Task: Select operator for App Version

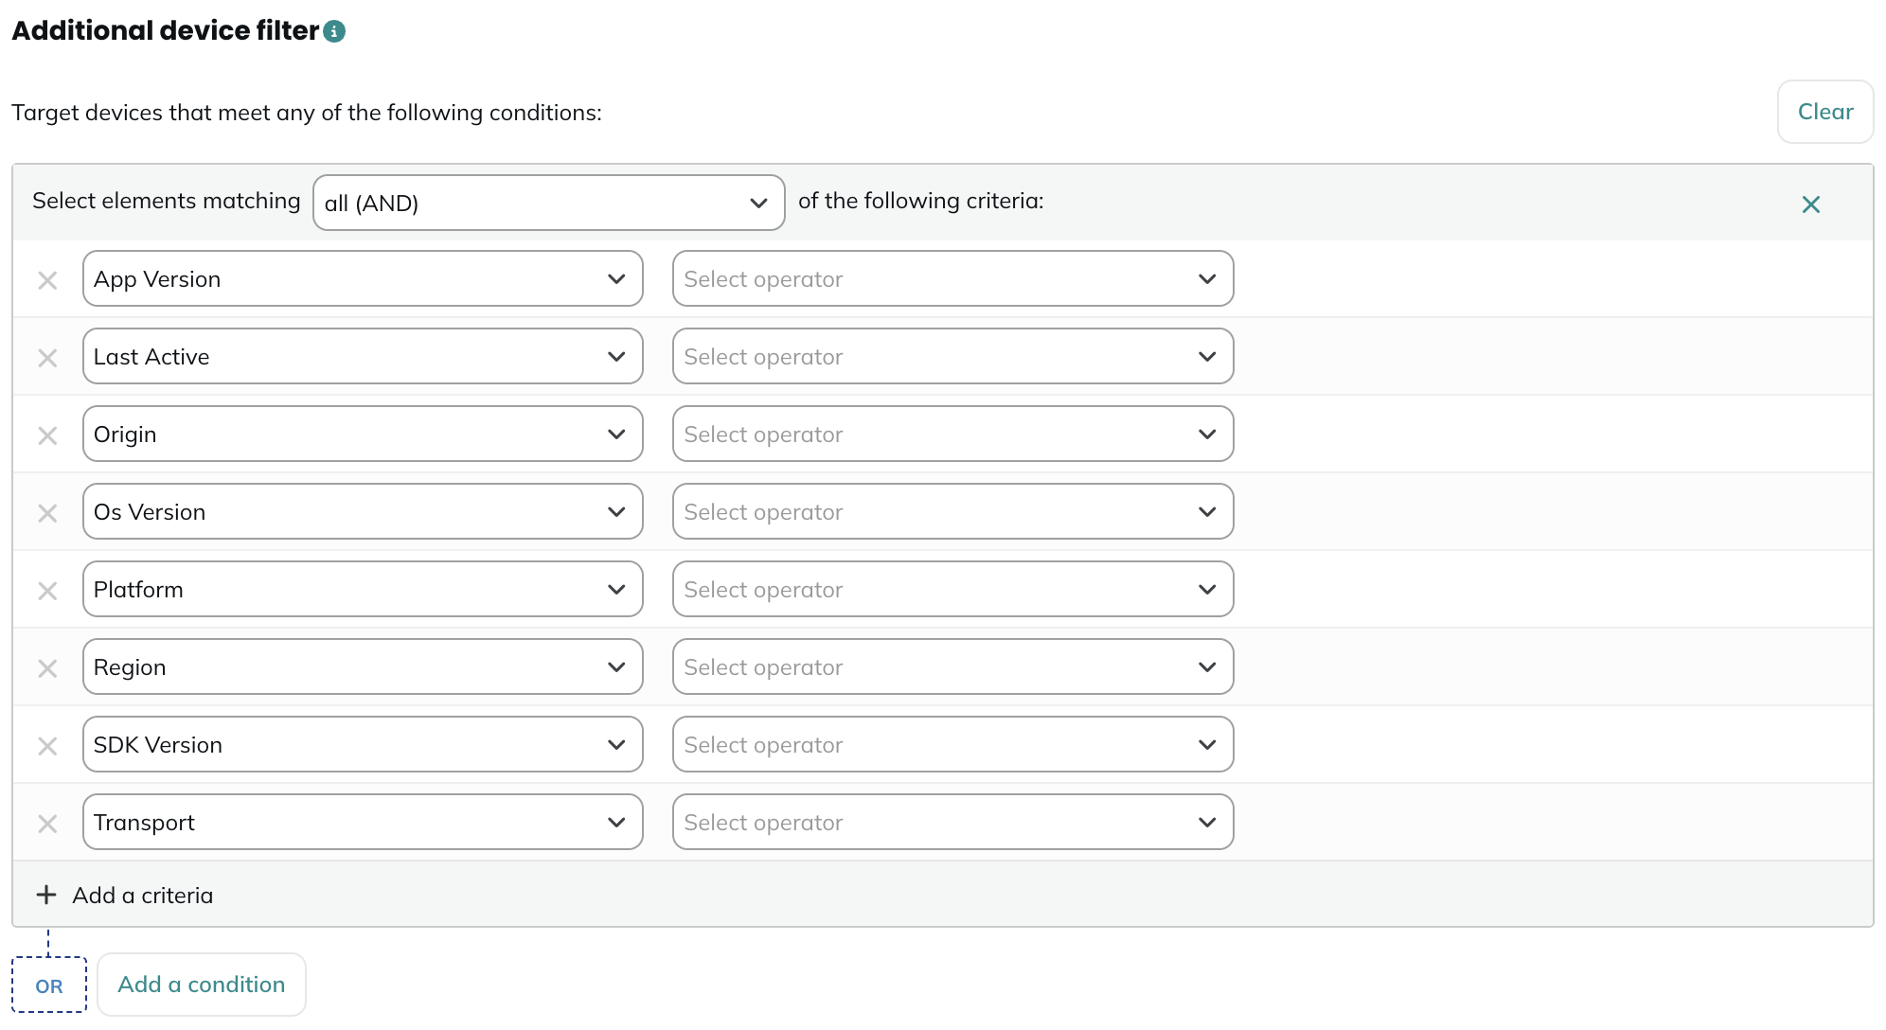Action: [952, 278]
